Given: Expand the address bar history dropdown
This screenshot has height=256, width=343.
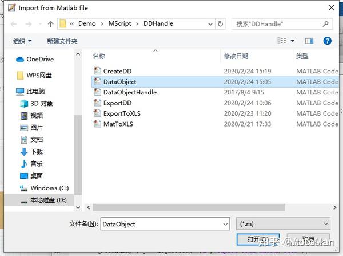Looking at the screenshot, I should (x=210, y=24).
